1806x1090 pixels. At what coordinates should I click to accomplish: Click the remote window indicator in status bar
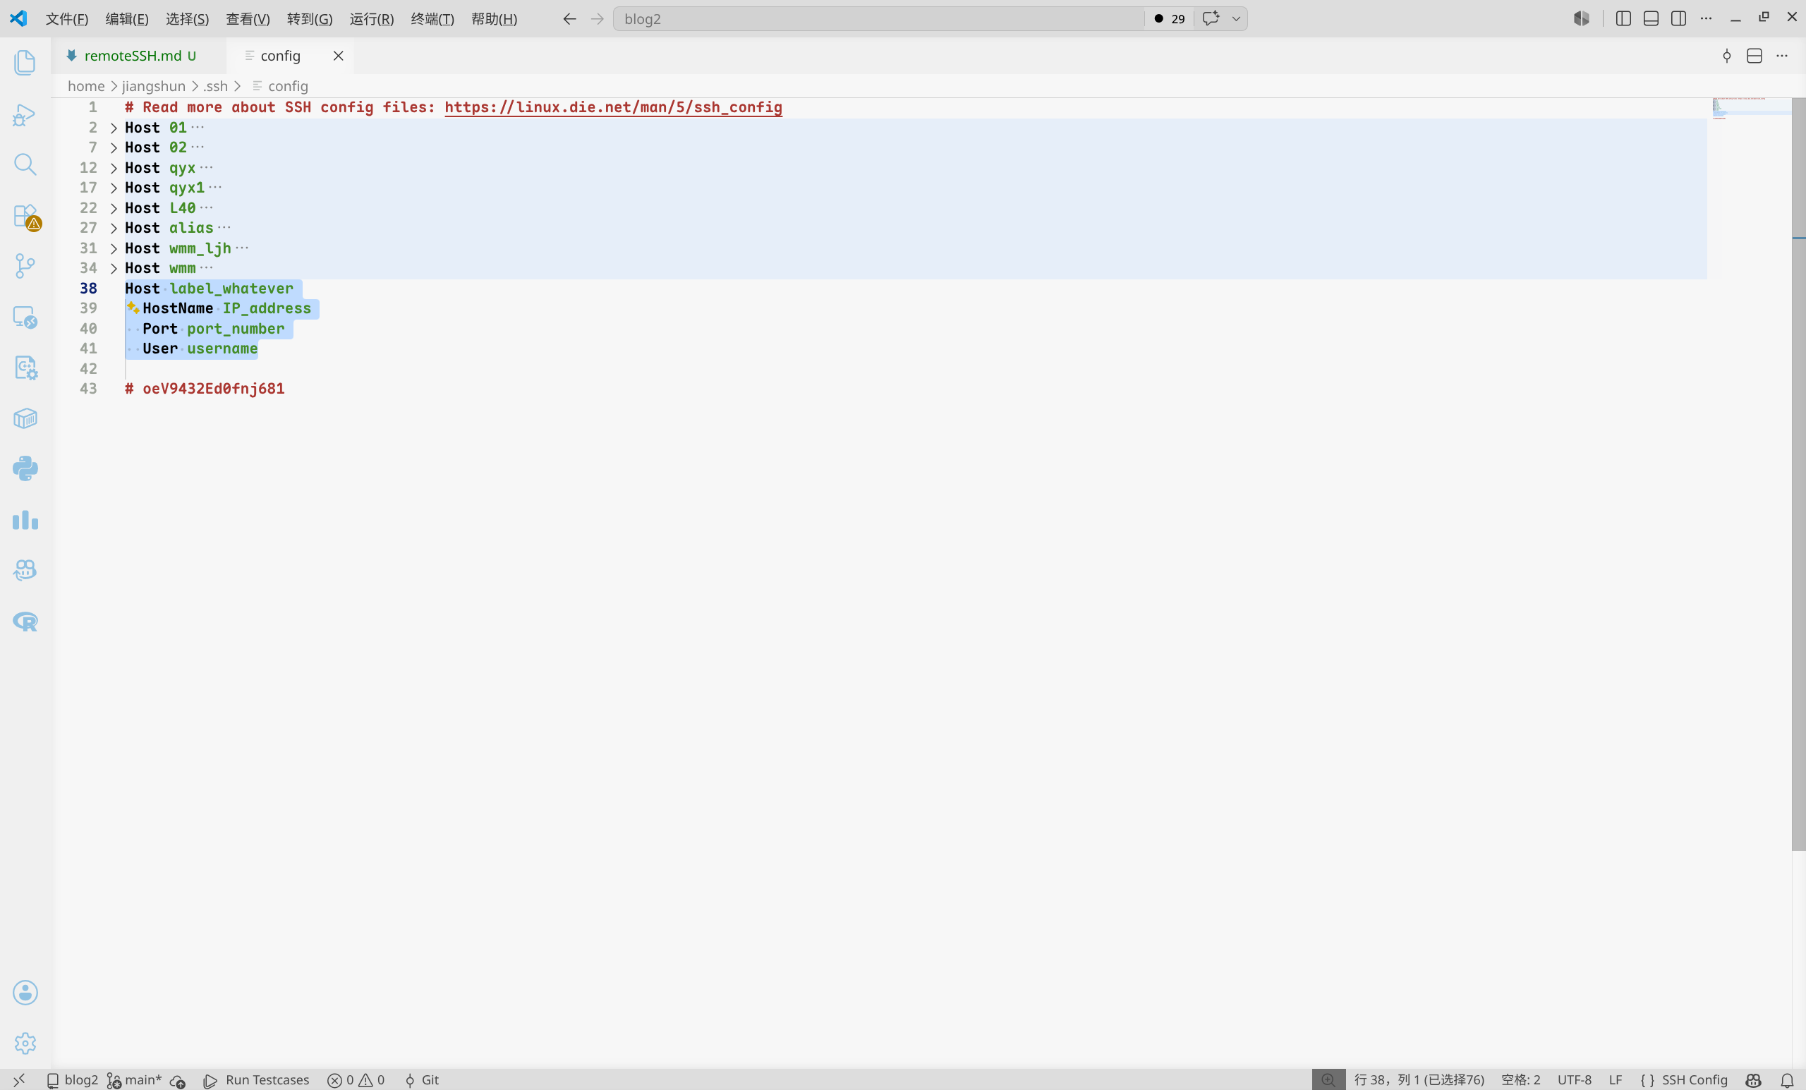coord(19,1079)
